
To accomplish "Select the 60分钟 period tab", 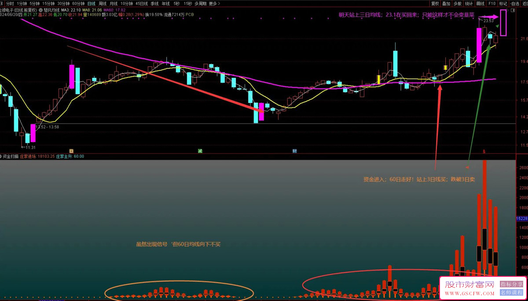I will click(79, 4).
